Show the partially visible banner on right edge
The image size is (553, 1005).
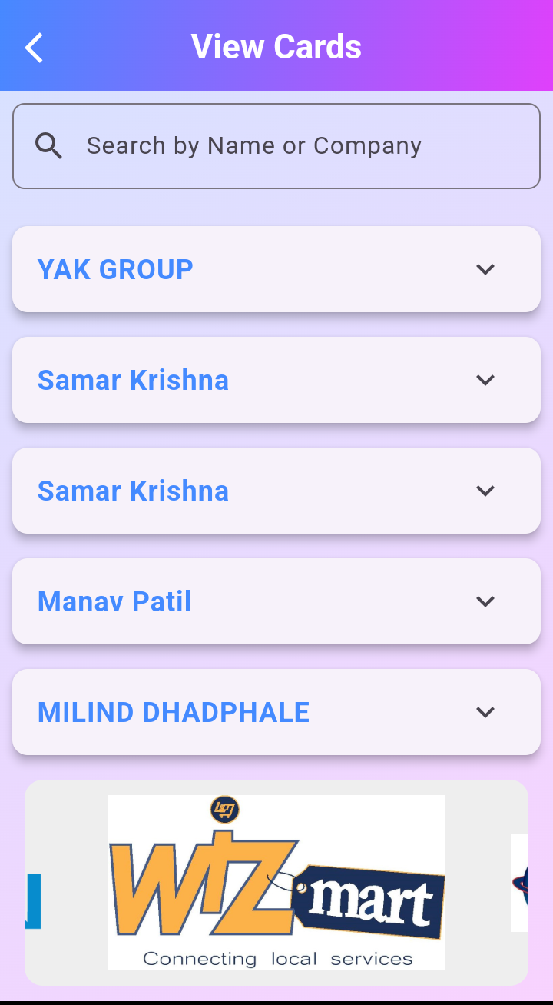(x=520, y=882)
